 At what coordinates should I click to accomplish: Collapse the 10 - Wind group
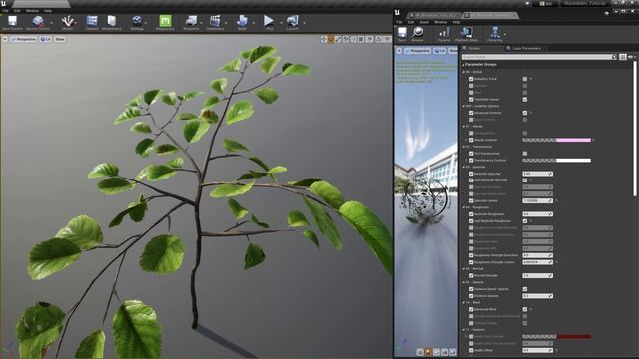[x=464, y=302]
